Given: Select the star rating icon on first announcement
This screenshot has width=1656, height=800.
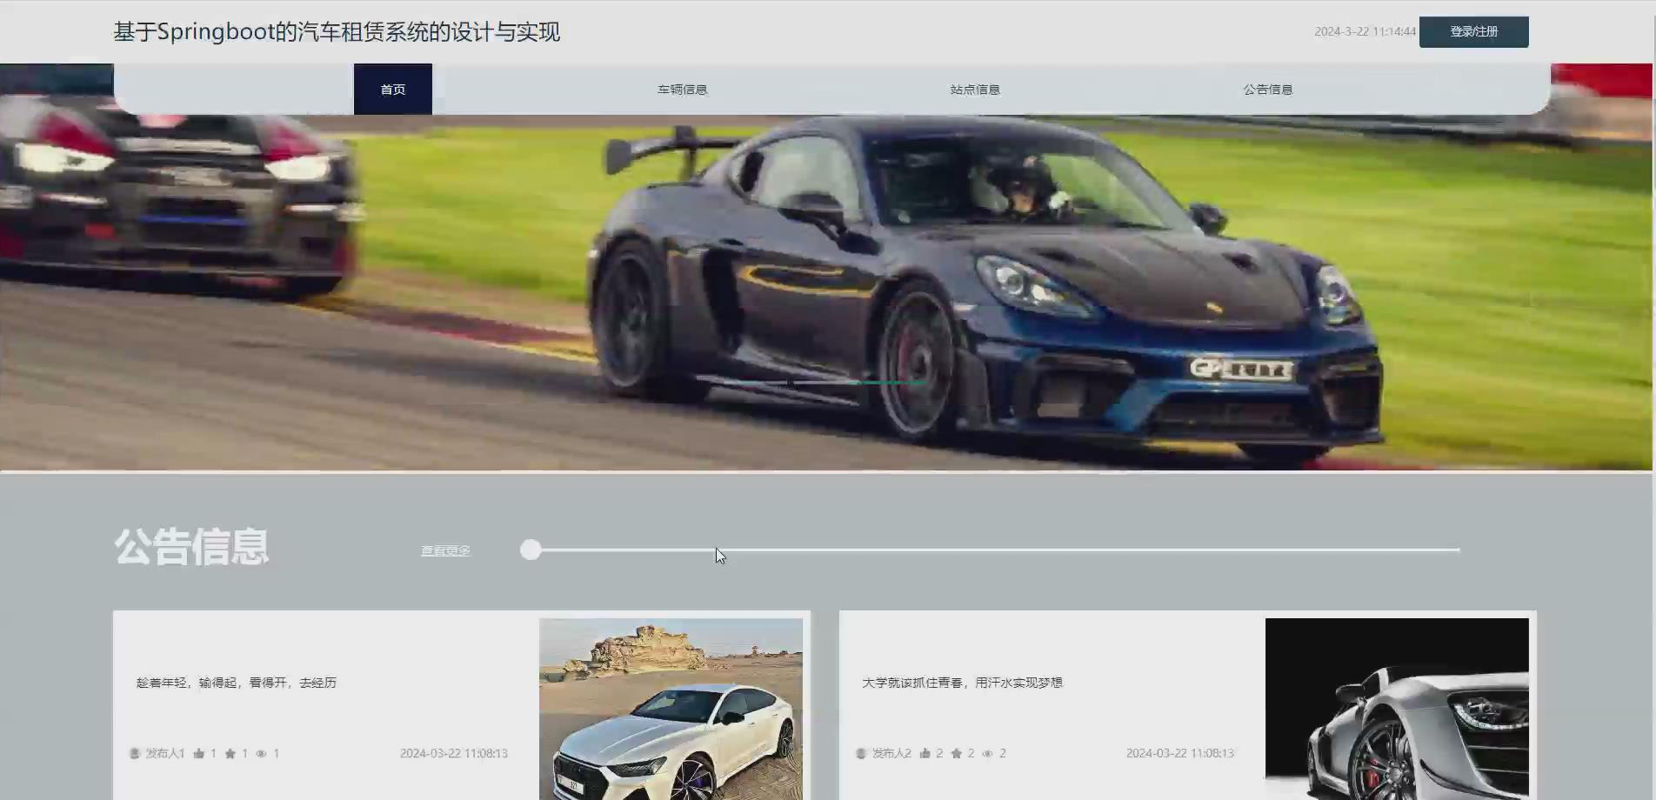Looking at the screenshot, I should (x=231, y=753).
